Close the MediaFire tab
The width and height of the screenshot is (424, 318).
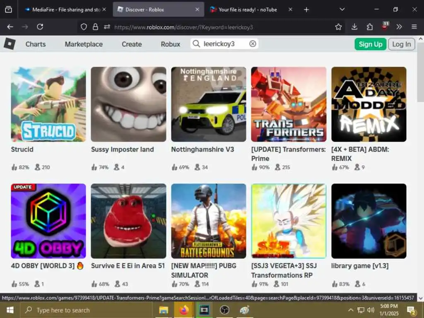tap(104, 10)
